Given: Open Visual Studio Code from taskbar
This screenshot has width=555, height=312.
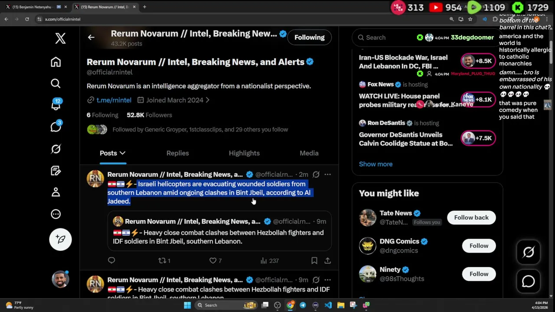Looking at the screenshot, I should pos(328,305).
